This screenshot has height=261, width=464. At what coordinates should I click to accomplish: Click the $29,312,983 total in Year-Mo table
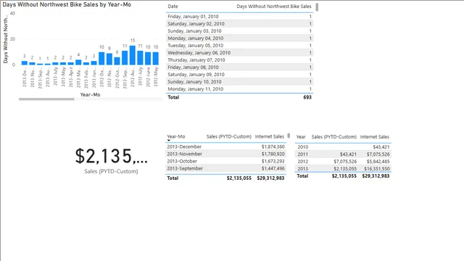[270, 178]
